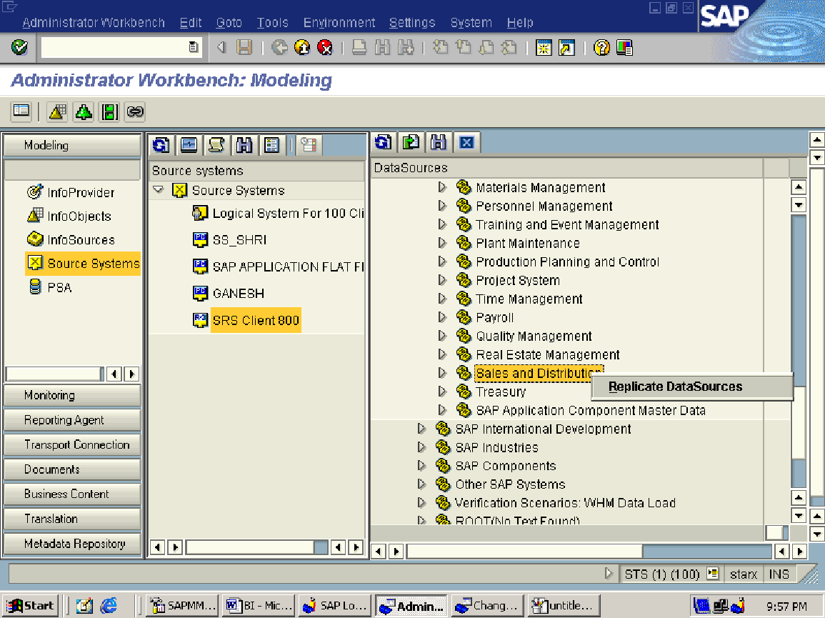Screen dimensions: 825x618
Task: Click the yellow Help question mark icon
Action: (x=601, y=48)
